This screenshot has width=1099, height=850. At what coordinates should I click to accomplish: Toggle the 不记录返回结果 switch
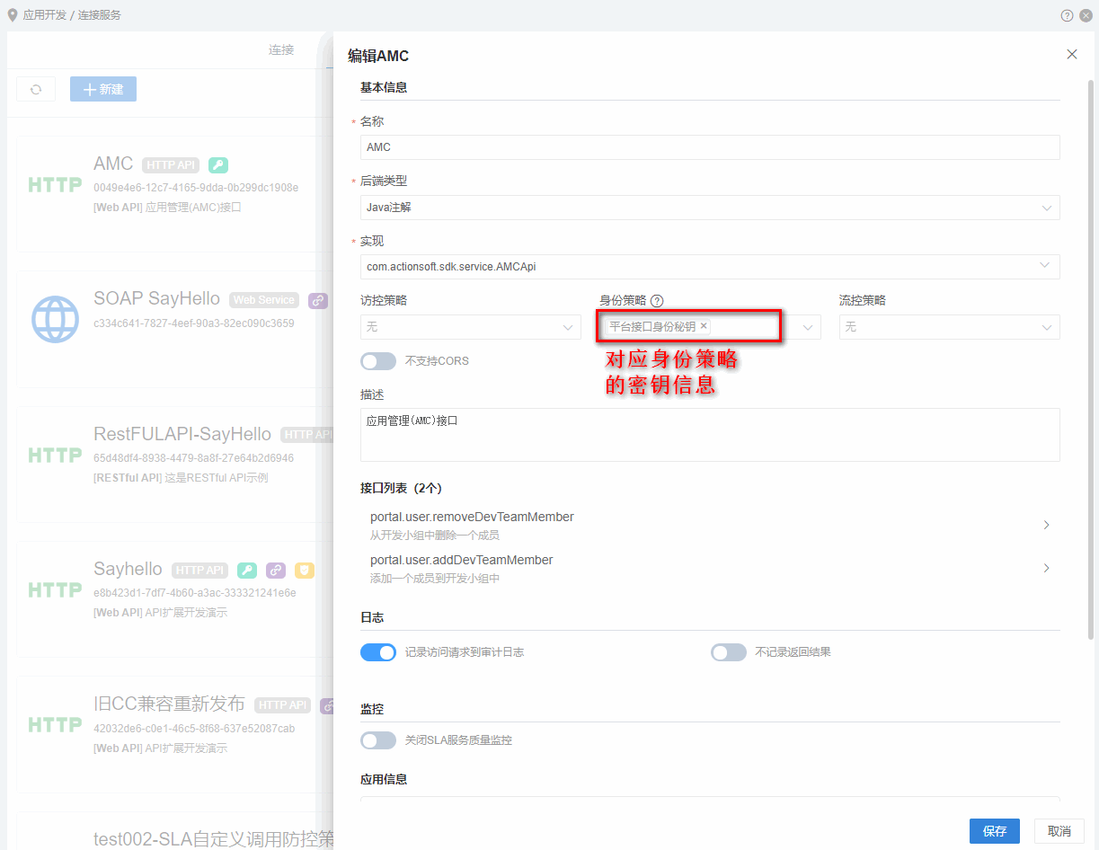point(729,652)
